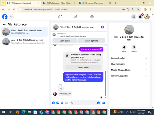
Task: Select the first Messenger | Facebook tab
Action: pos(23,3)
